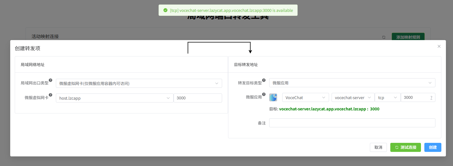The width and height of the screenshot is (453, 166).
Task: Click the availability notification message text
Action: tap(231, 10)
